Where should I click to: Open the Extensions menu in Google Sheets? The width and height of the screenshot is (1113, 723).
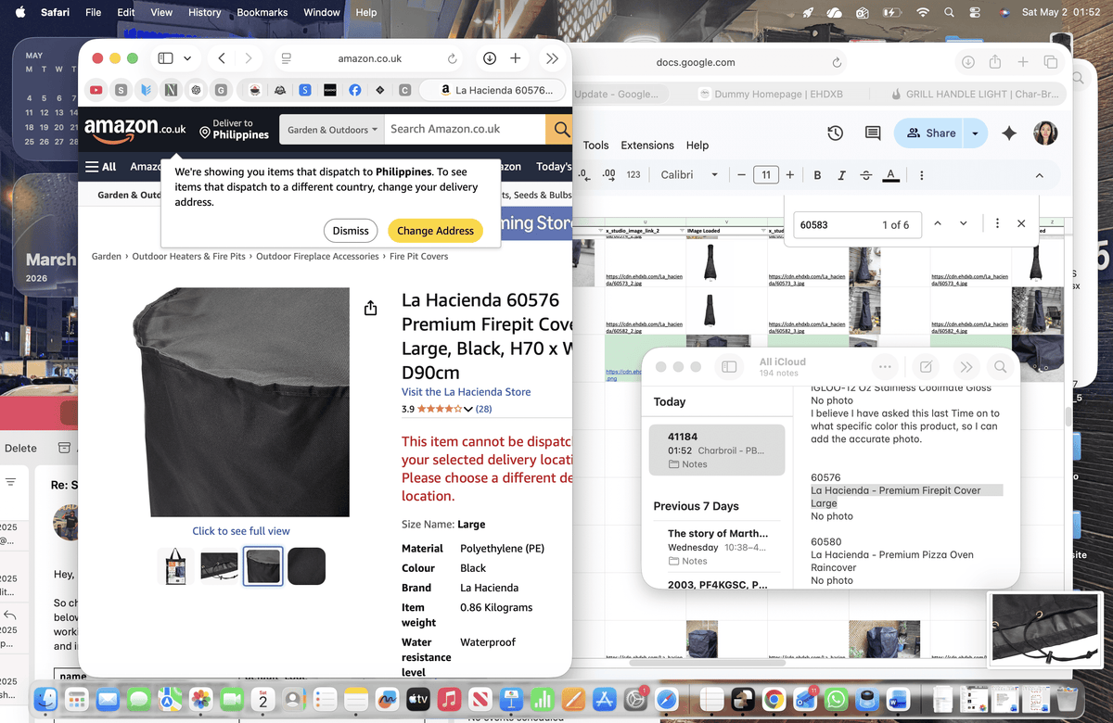click(647, 146)
